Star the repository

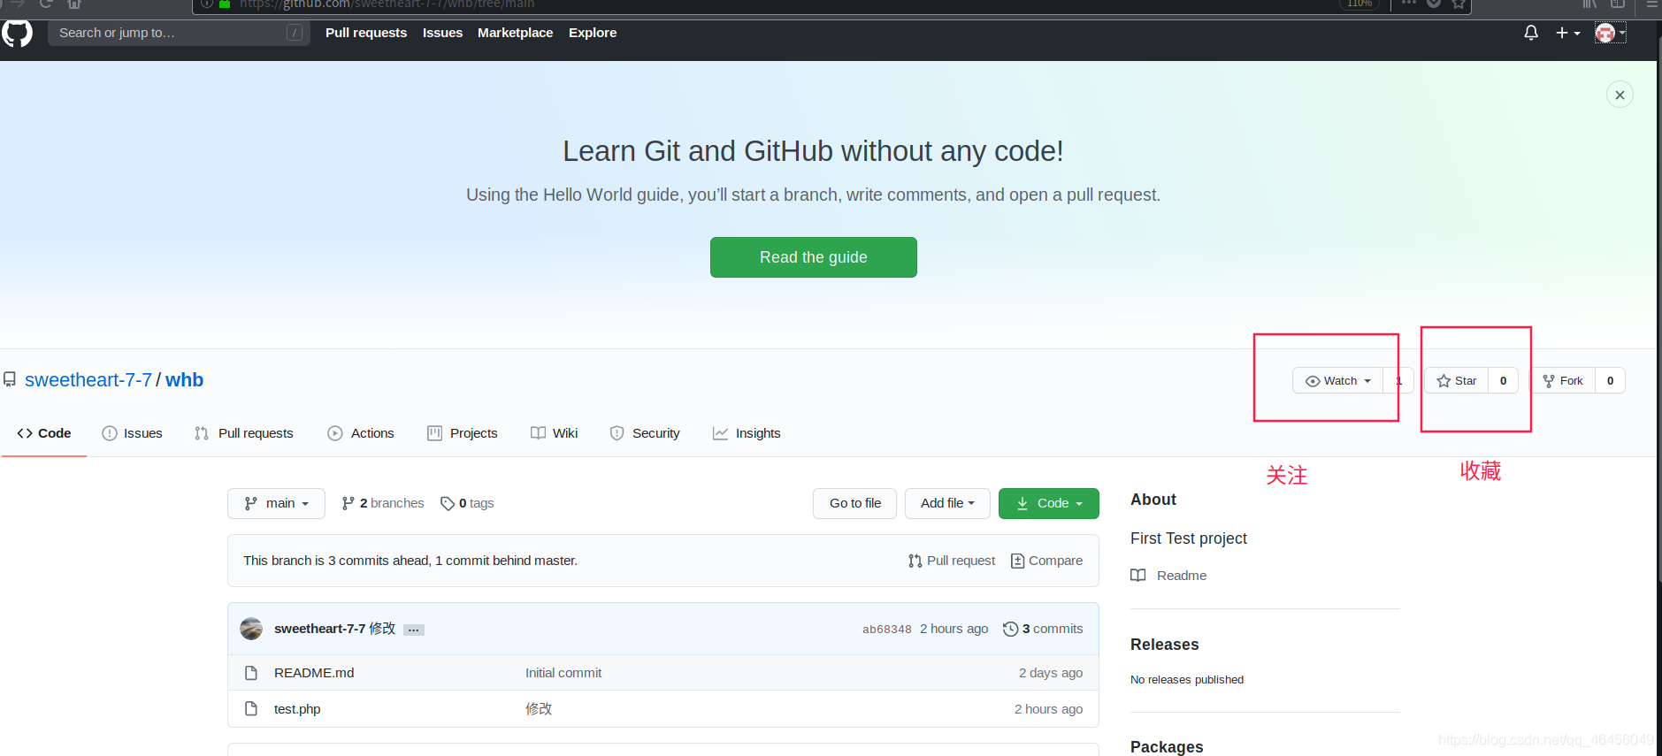coord(1457,381)
